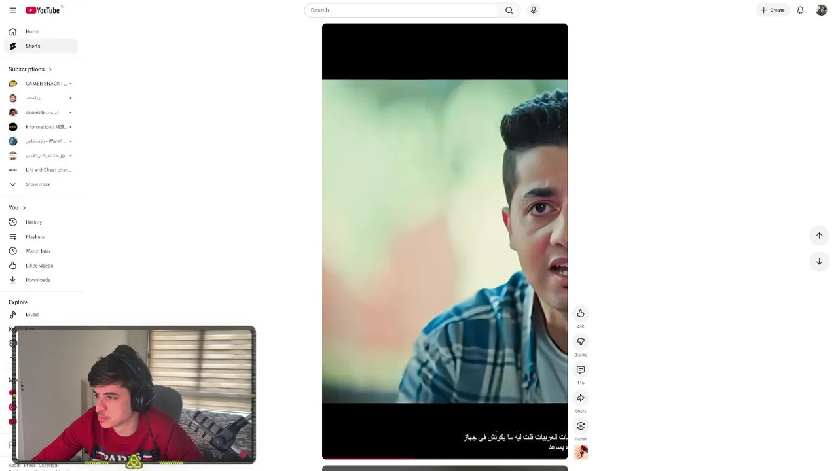Screen dimensions: 838x471
Task: Open Home in the sidebar
Action: click(41, 31)
